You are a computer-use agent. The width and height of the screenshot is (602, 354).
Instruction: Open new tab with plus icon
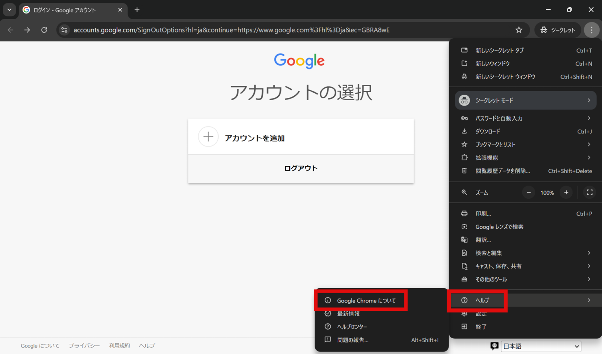click(x=137, y=10)
